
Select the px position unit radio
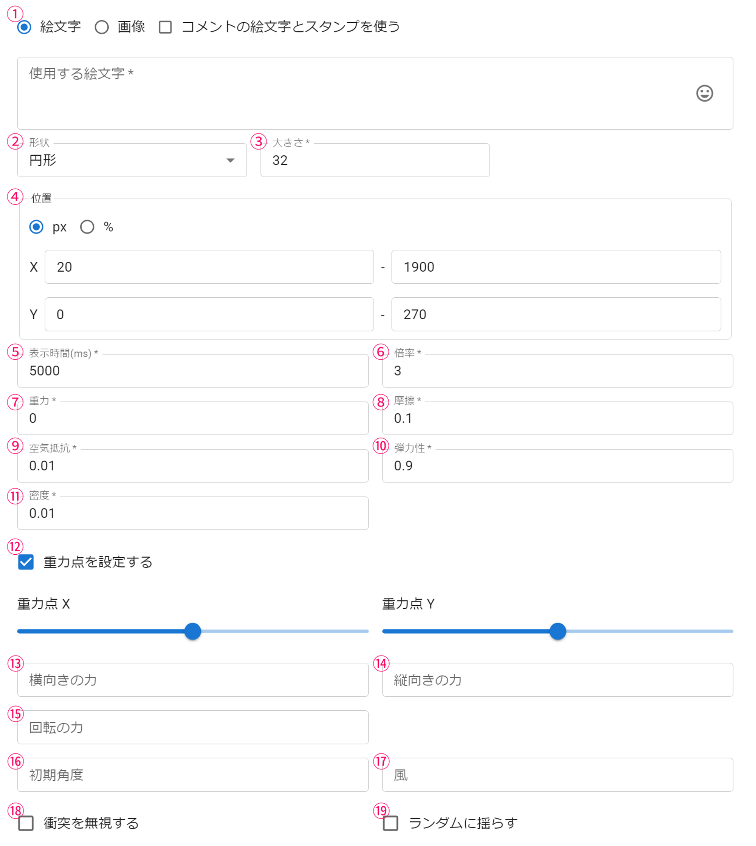click(37, 227)
